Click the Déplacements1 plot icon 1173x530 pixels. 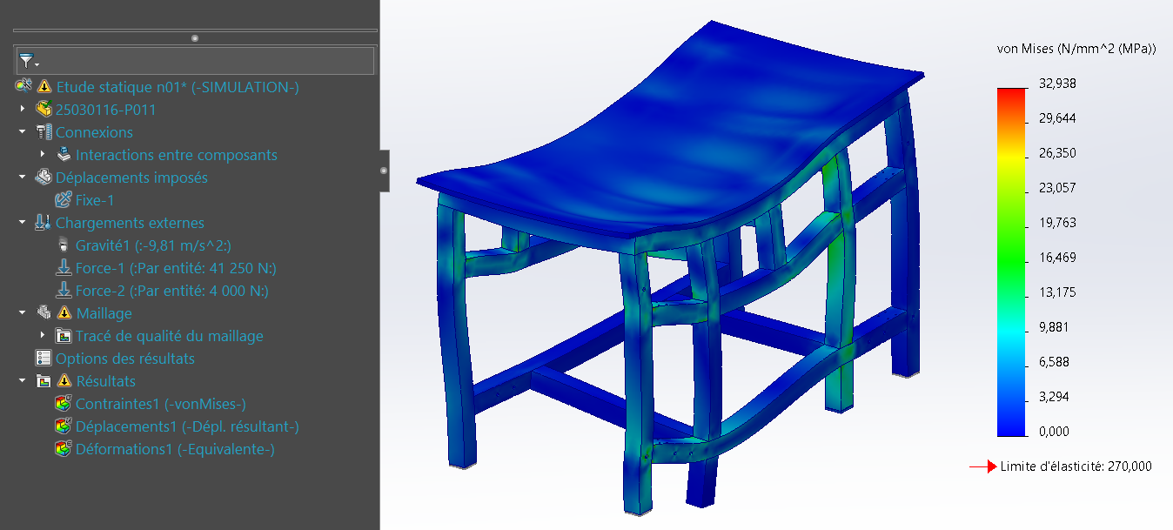[64, 426]
